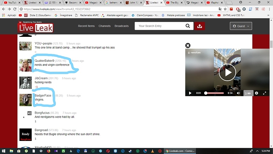Start the video with center play button

tap(227, 72)
